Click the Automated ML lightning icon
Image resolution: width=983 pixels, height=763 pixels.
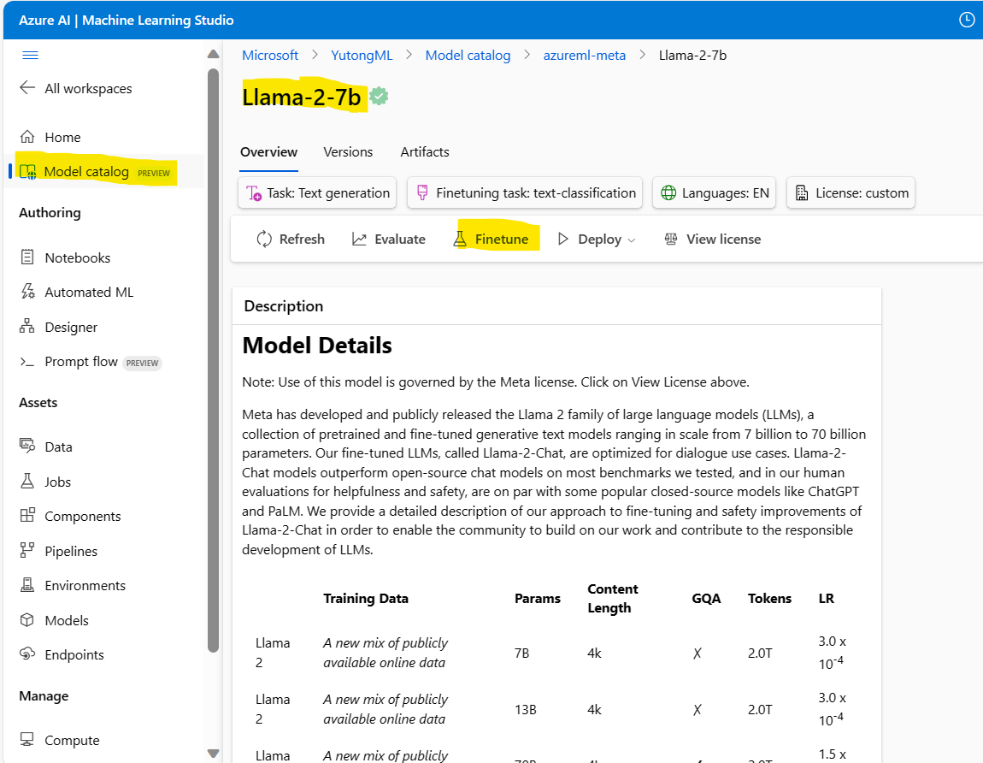point(27,292)
